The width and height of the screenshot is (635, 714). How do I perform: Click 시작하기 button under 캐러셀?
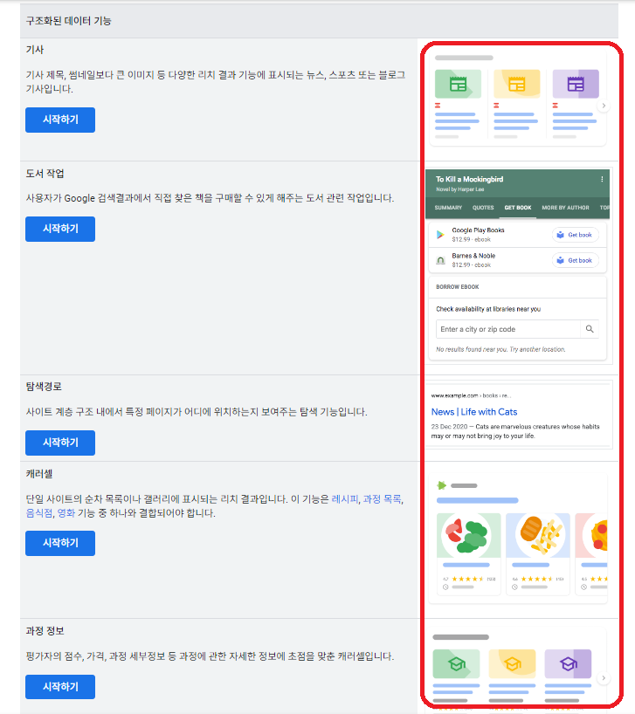60,543
